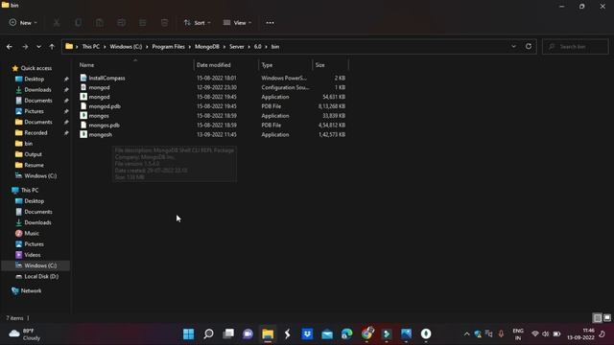The width and height of the screenshot is (614, 345).
Task: Open Google Chrome from taskbar
Action: coord(366,333)
